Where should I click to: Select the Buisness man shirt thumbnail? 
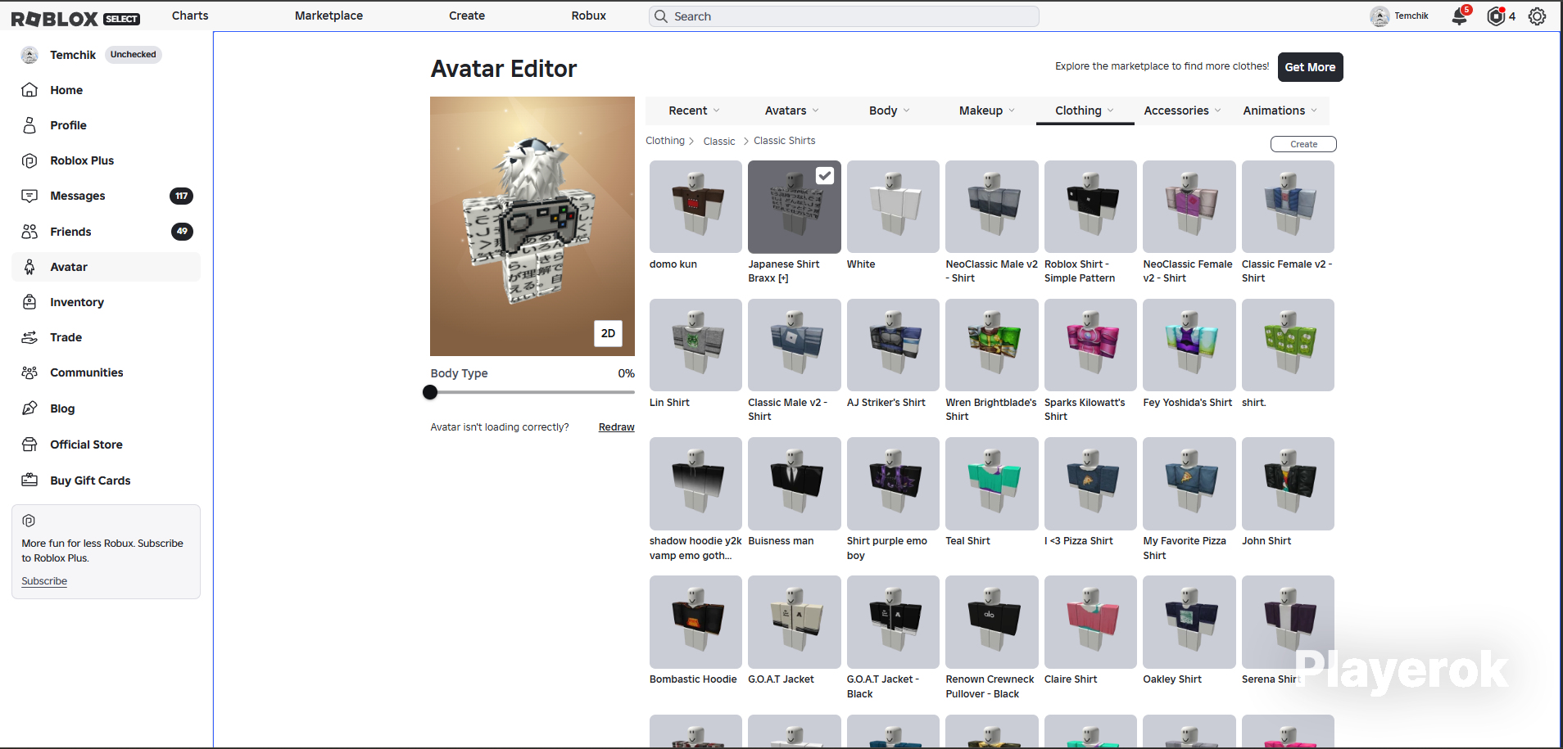click(795, 483)
